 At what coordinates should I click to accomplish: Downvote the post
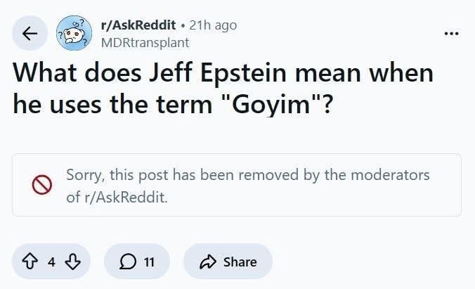pyautogui.click(x=72, y=262)
